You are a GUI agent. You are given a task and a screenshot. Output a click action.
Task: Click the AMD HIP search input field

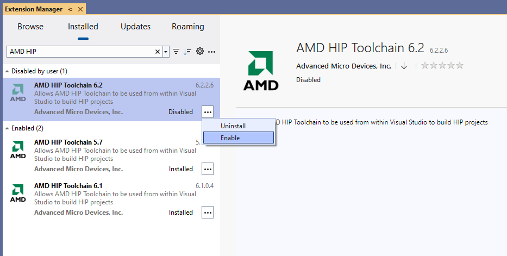point(82,52)
